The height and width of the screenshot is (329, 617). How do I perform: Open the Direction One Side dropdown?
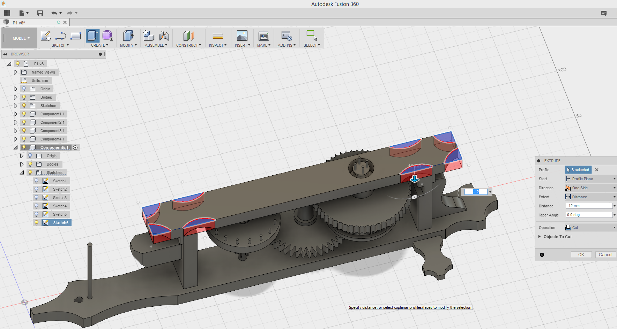click(590, 188)
